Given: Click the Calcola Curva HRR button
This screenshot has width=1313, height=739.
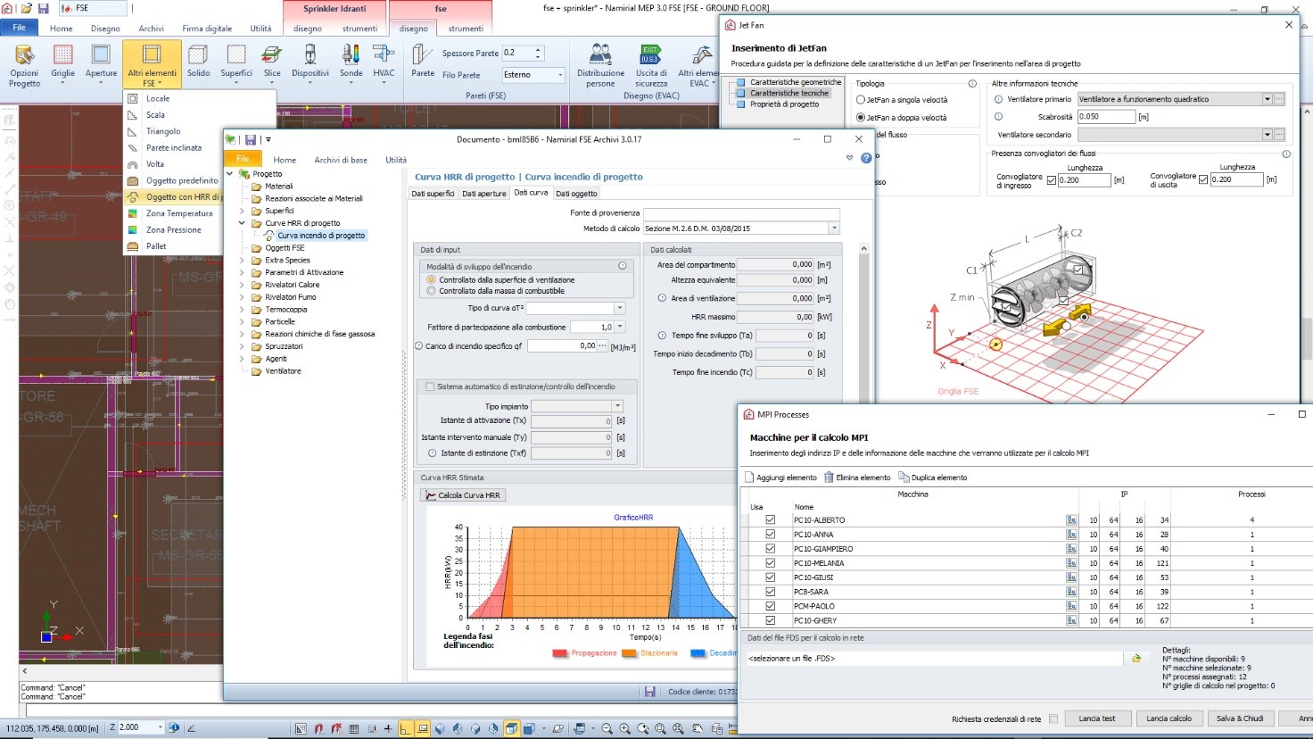Looking at the screenshot, I should [x=463, y=495].
